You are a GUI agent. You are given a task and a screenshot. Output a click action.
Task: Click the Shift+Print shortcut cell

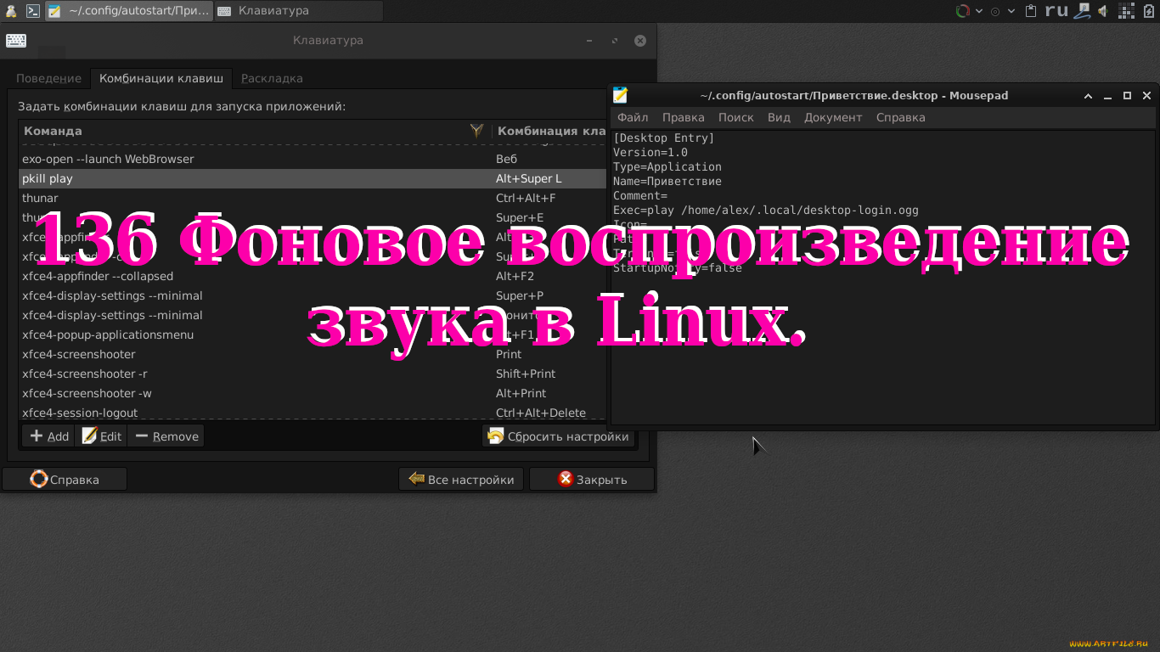coord(526,374)
